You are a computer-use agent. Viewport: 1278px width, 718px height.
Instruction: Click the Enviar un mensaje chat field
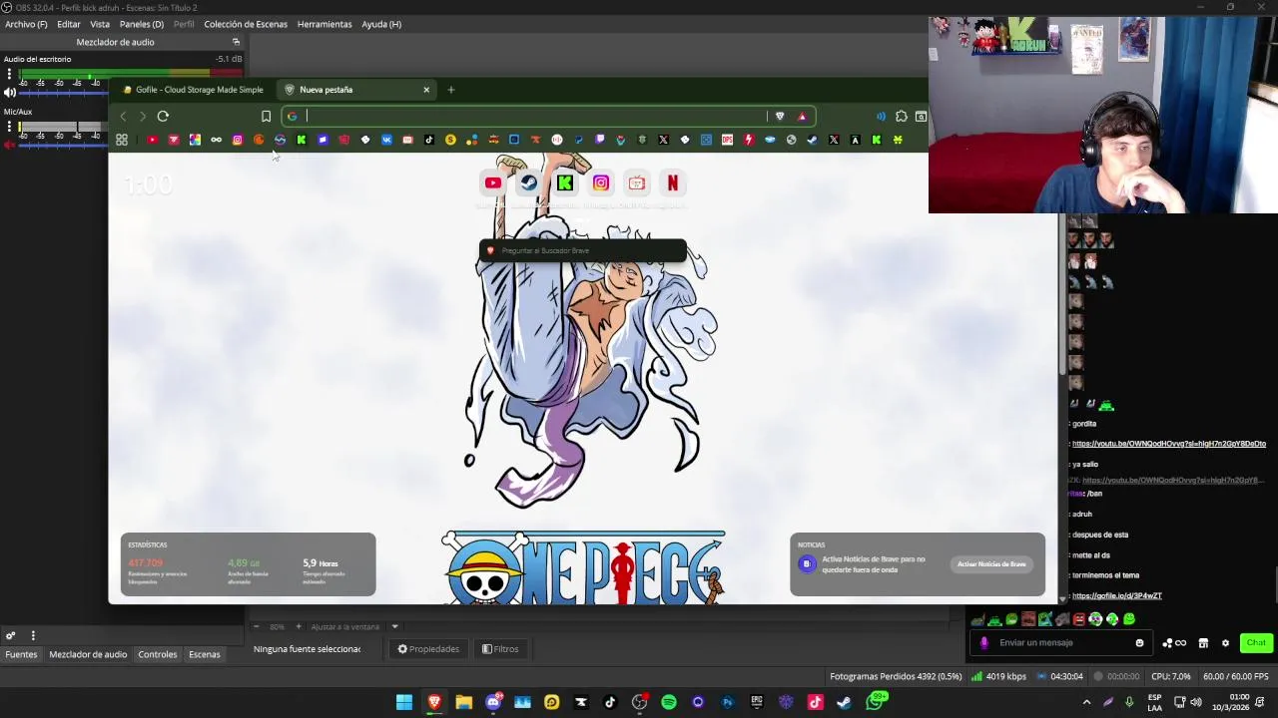point(1063,643)
